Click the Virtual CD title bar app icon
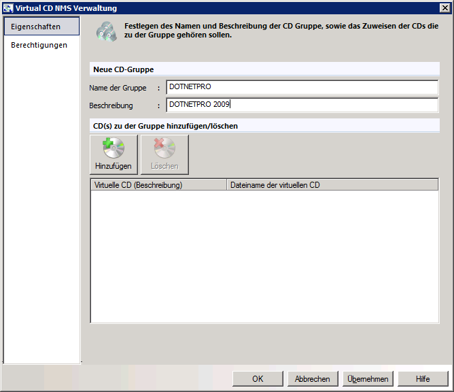The height and width of the screenshot is (392, 454). (8, 8)
